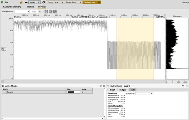Switch to the Budgets details tab

click(x=123, y=90)
